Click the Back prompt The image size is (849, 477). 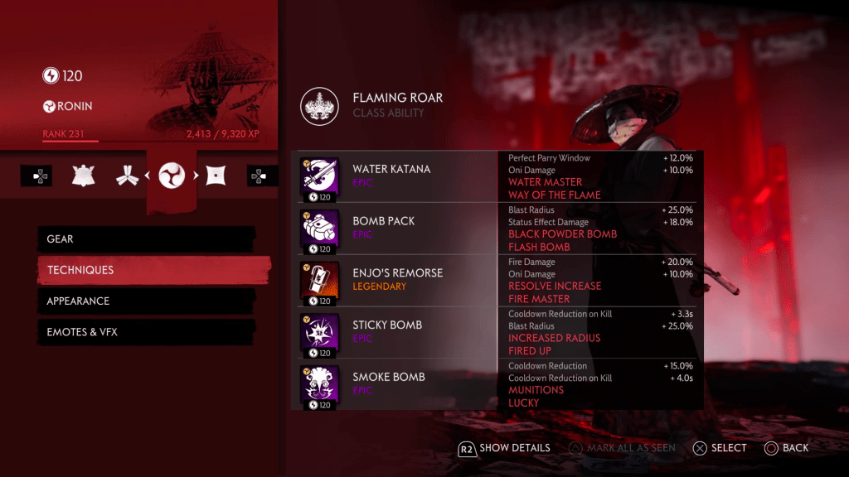pos(786,448)
